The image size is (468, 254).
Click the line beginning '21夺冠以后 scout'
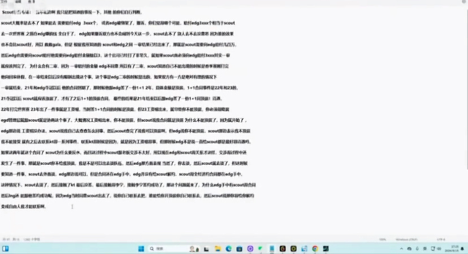pyautogui.click(x=111, y=99)
